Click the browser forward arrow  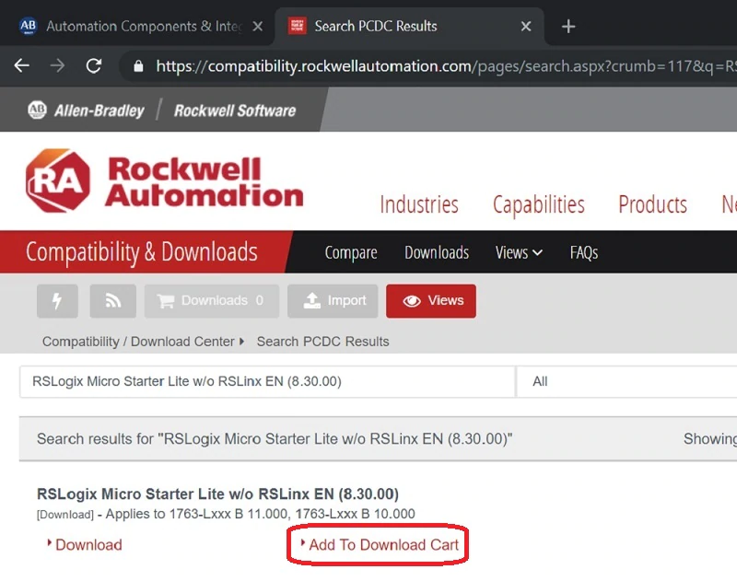coord(57,65)
